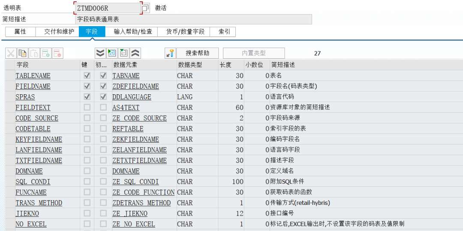This screenshot has width=463, height=231.
Task: Click the 数据类型 column header
Action: (197, 65)
